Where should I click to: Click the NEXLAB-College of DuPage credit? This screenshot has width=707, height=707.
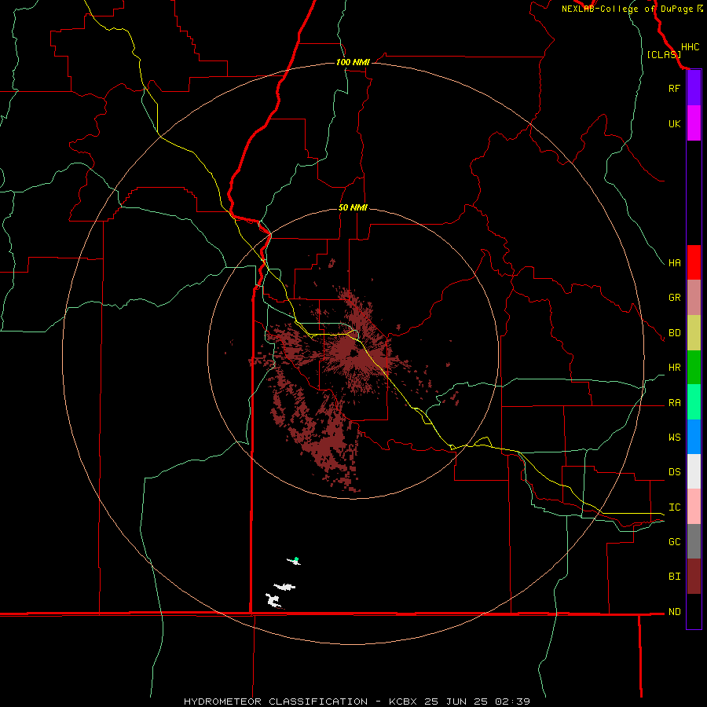point(628,9)
